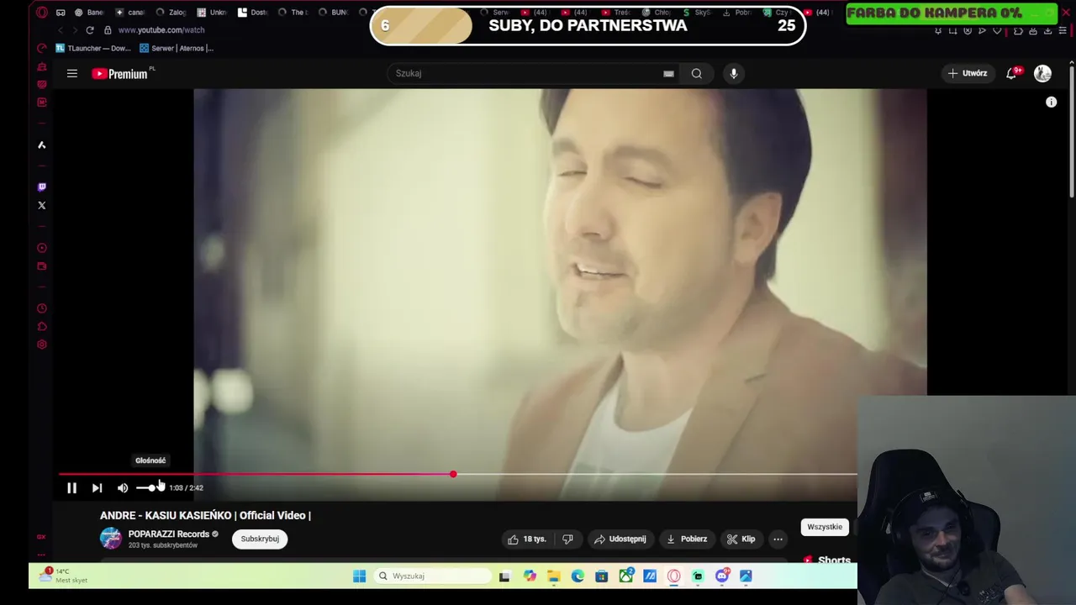The width and height of the screenshot is (1076, 605).
Task: Activate voice search microphone
Action: (x=734, y=73)
